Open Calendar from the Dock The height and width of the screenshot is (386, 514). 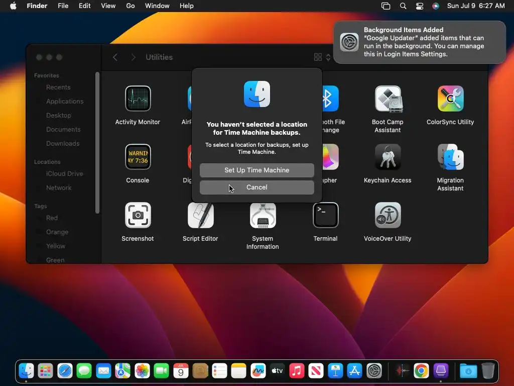pyautogui.click(x=181, y=371)
